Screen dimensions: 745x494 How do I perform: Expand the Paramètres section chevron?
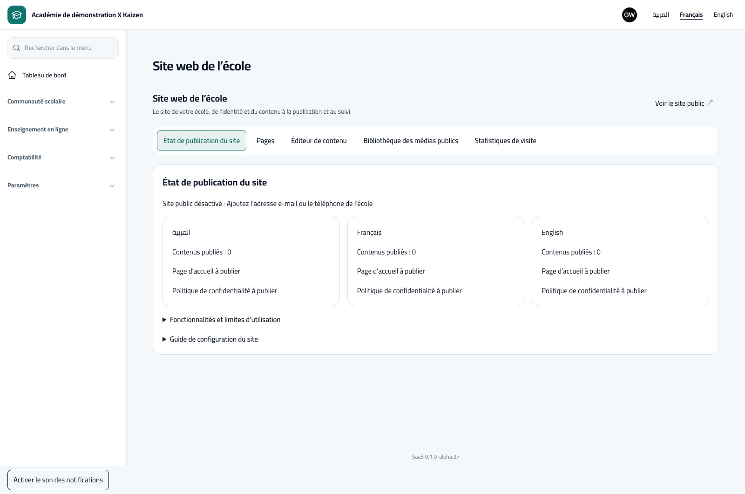click(x=112, y=185)
